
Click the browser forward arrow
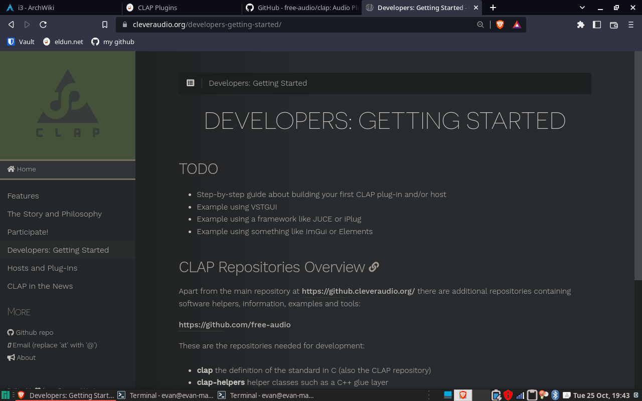point(27,25)
